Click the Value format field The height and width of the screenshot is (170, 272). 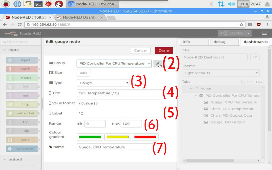(x=119, y=103)
